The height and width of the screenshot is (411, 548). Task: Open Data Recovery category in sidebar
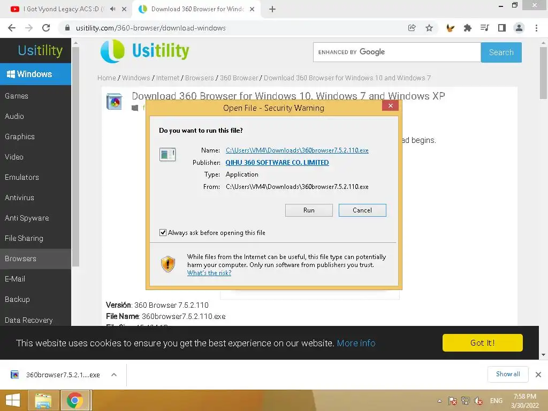coord(35,320)
